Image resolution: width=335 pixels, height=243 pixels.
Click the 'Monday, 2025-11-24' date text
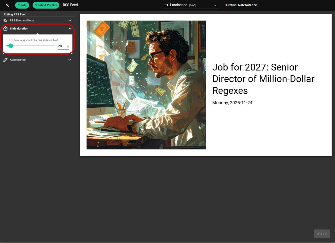(232, 103)
